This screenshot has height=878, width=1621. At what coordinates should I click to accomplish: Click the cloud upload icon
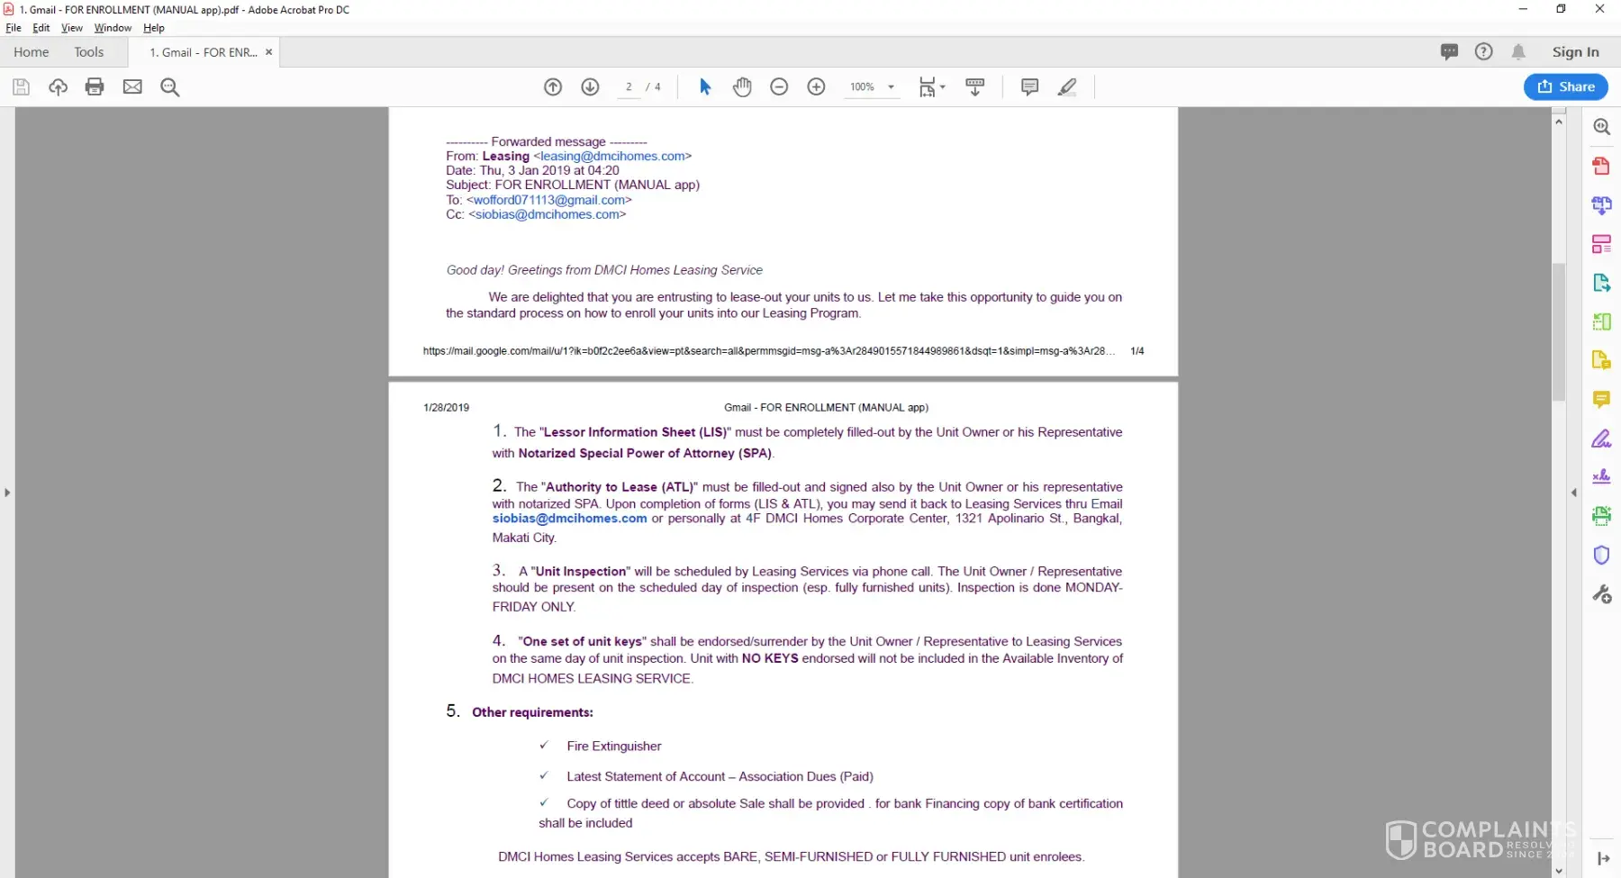pos(58,86)
